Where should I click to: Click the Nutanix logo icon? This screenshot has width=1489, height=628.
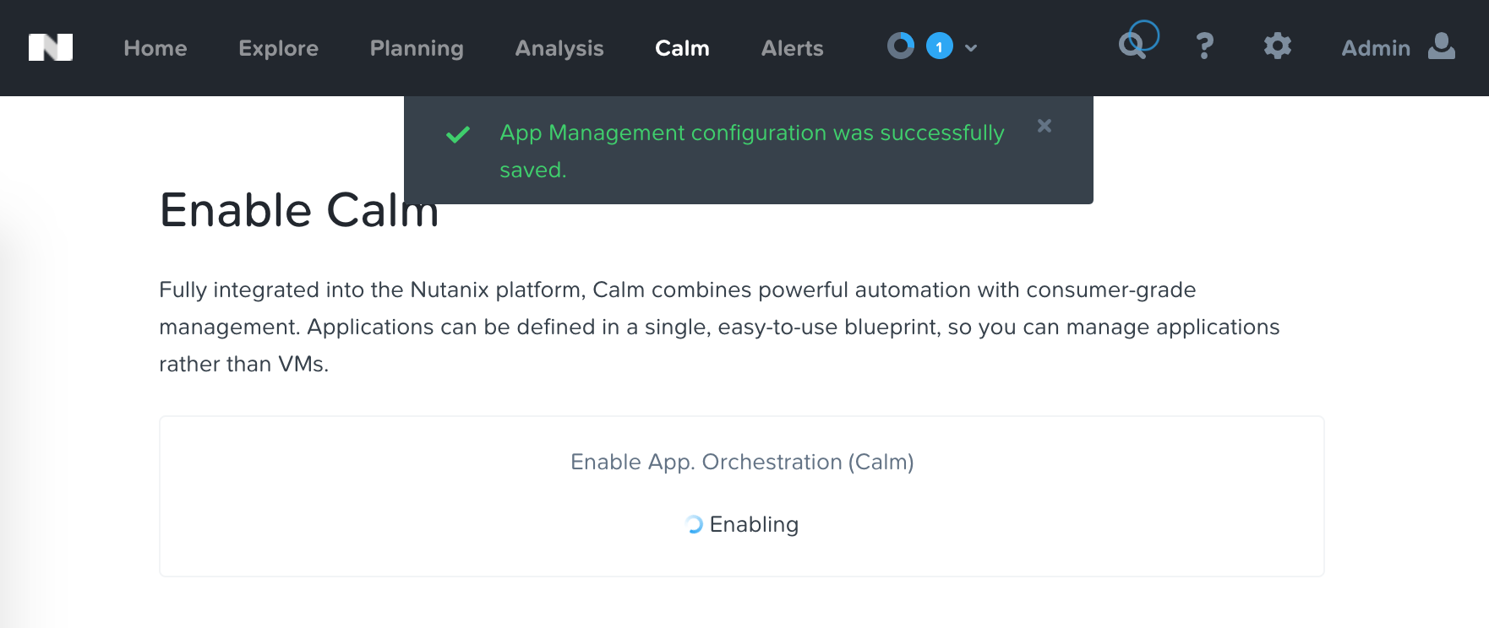click(51, 47)
